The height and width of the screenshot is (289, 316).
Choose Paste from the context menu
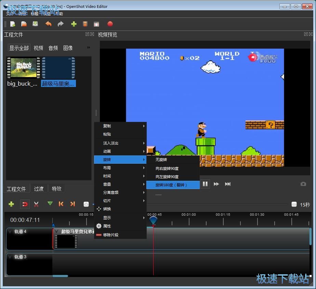click(120, 134)
